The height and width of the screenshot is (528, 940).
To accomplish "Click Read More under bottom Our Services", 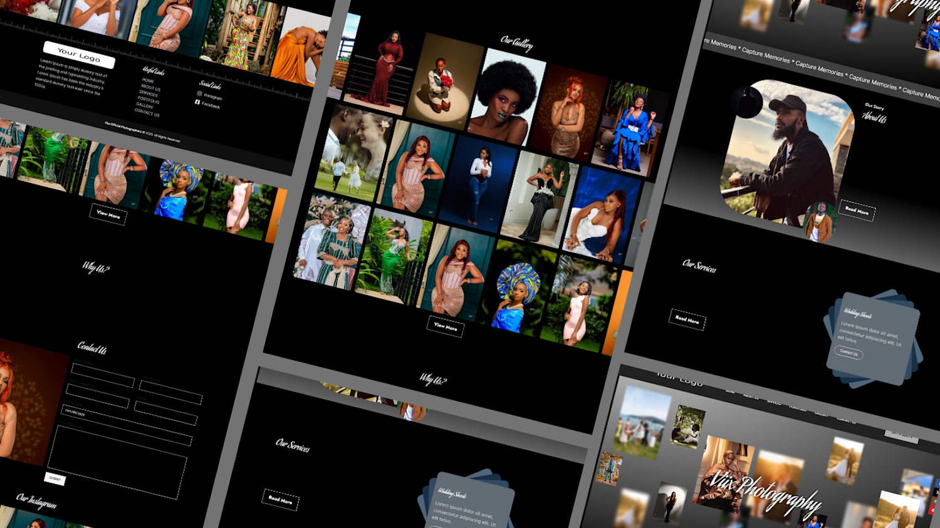I will (x=280, y=500).
